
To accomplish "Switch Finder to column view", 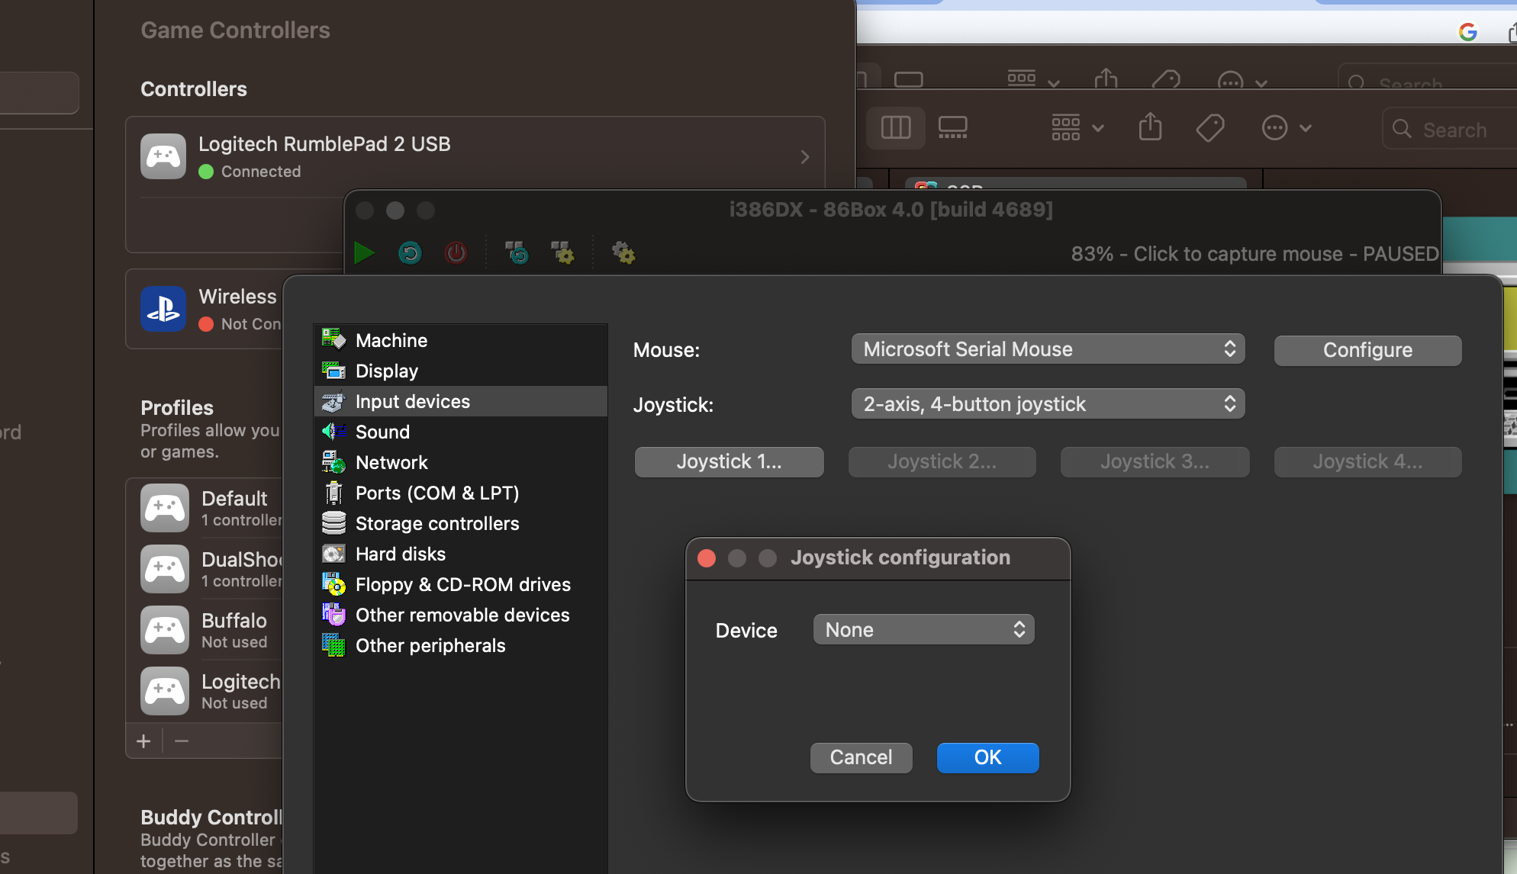I will (x=895, y=127).
